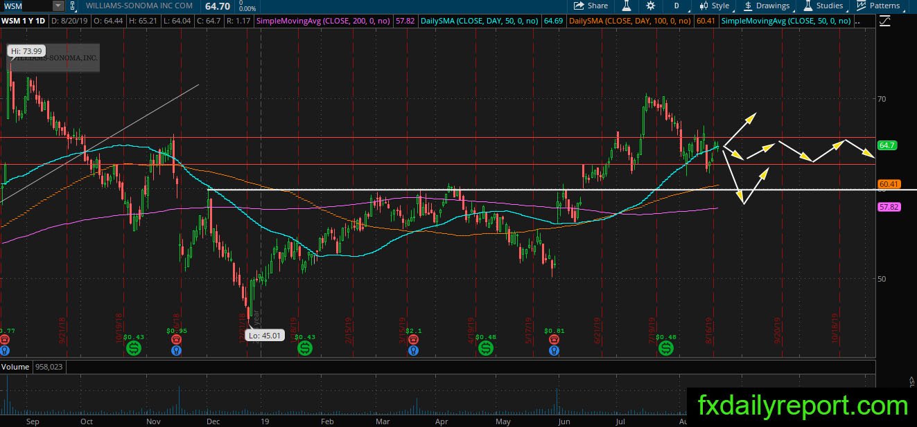Viewport: 917px width, 427px height.
Task: Click the 57.82 study value in header
Action: [405, 21]
